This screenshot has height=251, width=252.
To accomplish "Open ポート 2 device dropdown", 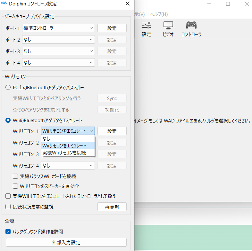I will click(58, 40).
